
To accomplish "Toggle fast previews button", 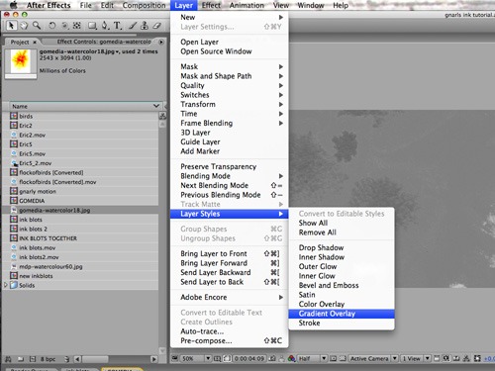I will click(x=446, y=358).
